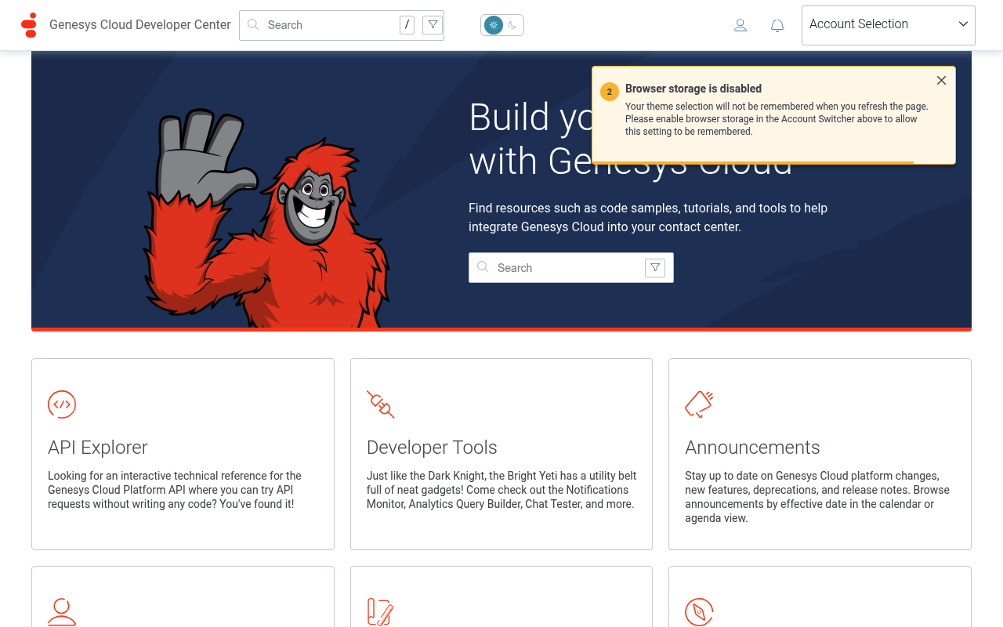Click the compass icon card
The width and height of the screenshot is (1003, 627).
click(699, 612)
